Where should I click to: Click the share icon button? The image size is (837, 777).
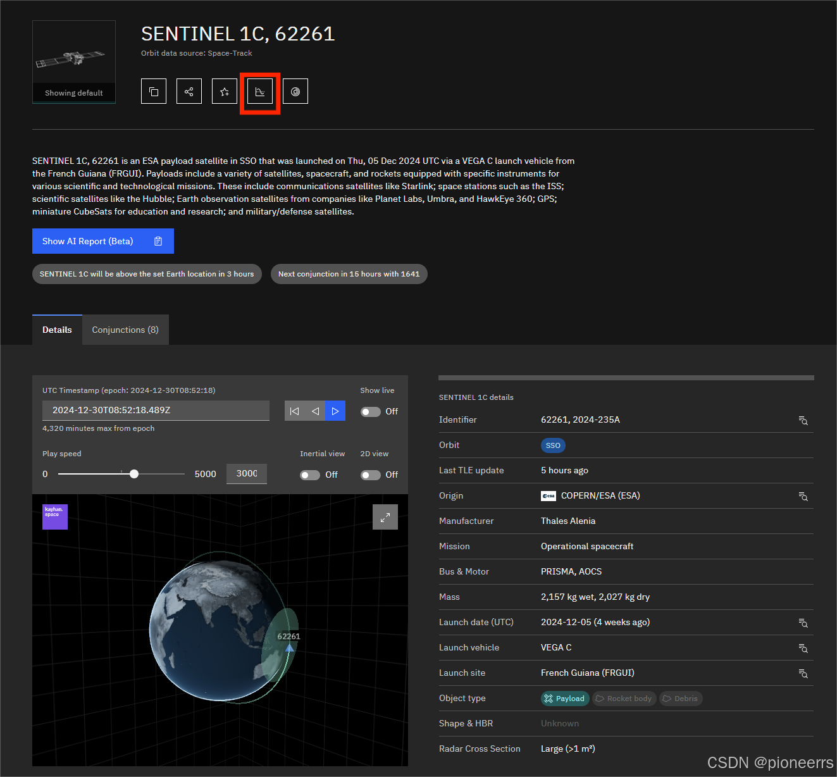click(x=189, y=92)
